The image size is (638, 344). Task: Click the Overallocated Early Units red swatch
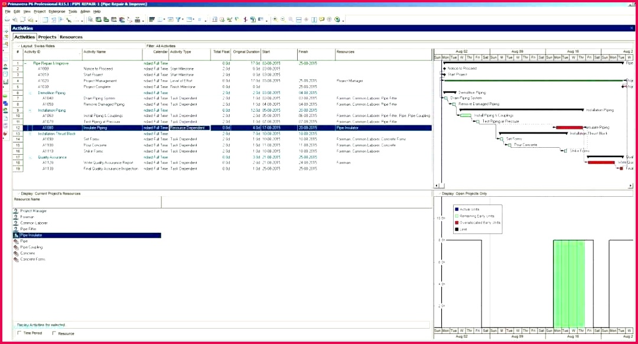click(457, 223)
